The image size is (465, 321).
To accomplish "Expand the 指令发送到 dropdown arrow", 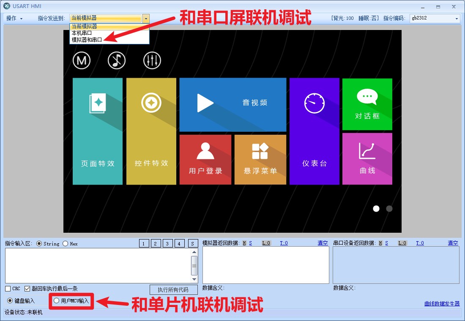I will click(146, 19).
